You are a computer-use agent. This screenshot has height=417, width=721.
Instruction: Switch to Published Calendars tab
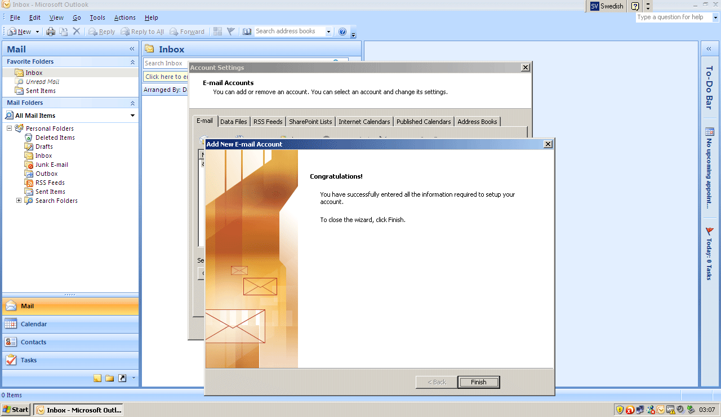pyautogui.click(x=424, y=122)
